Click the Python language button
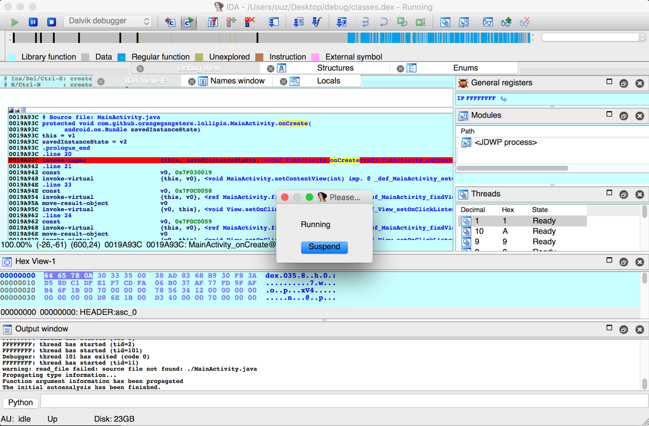The height and width of the screenshot is (426, 649). tap(21, 403)
